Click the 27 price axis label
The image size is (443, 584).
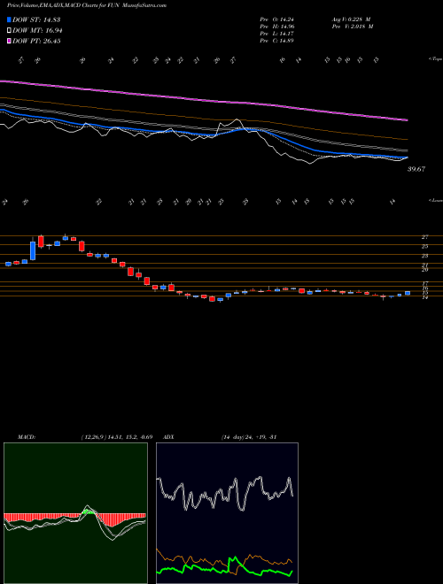click(x=425, y=237)
